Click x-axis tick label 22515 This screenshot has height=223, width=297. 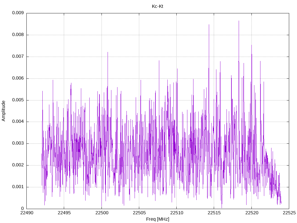pos(214,213)
